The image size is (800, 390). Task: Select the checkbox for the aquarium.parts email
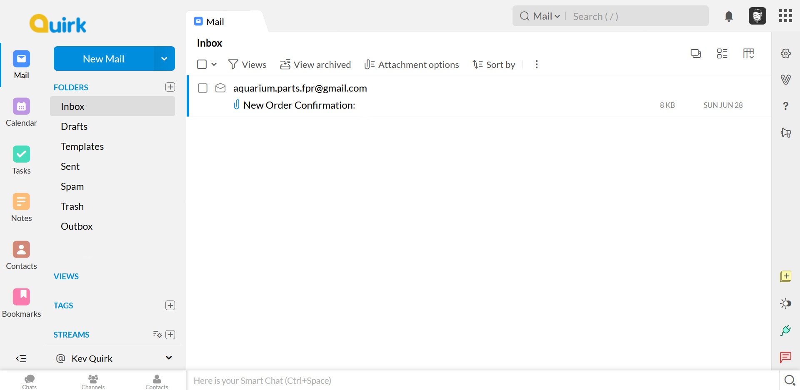(203, 88)
